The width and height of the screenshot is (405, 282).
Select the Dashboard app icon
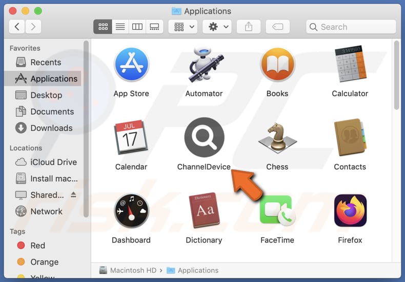coord(131,210)
